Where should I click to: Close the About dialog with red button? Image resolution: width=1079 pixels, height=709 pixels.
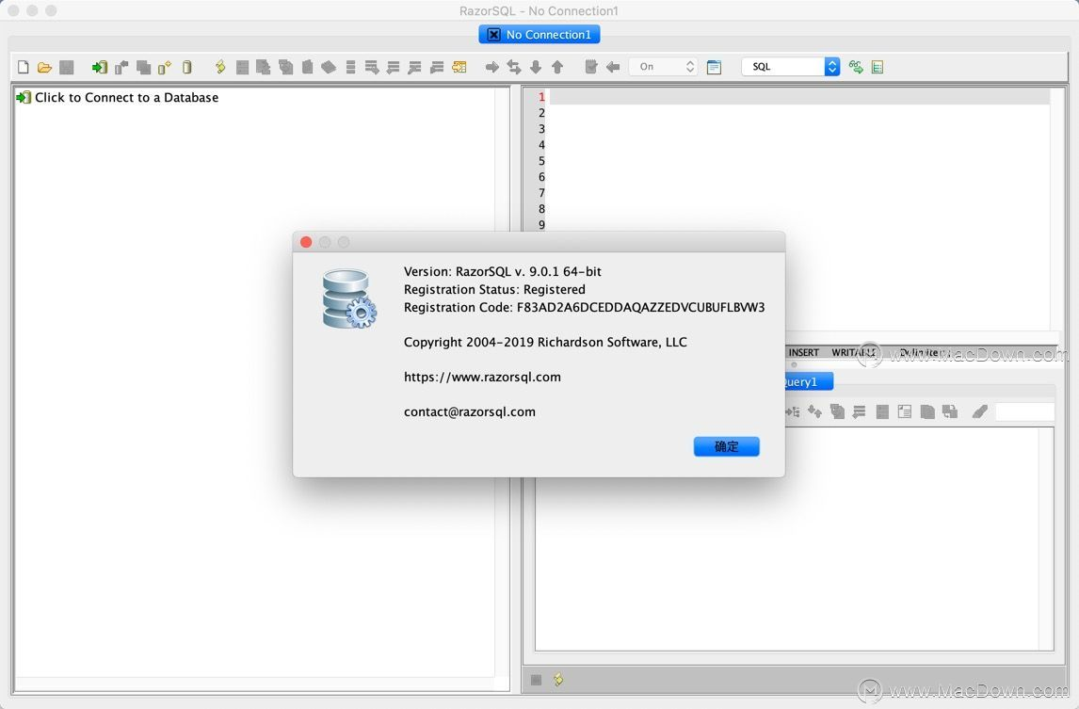[306, 242]
